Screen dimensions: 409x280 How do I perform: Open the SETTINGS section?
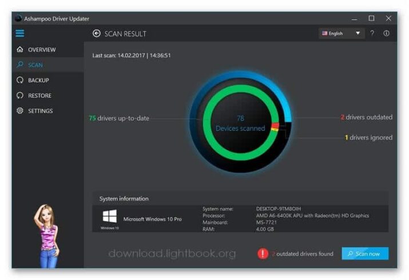[47, 111]
